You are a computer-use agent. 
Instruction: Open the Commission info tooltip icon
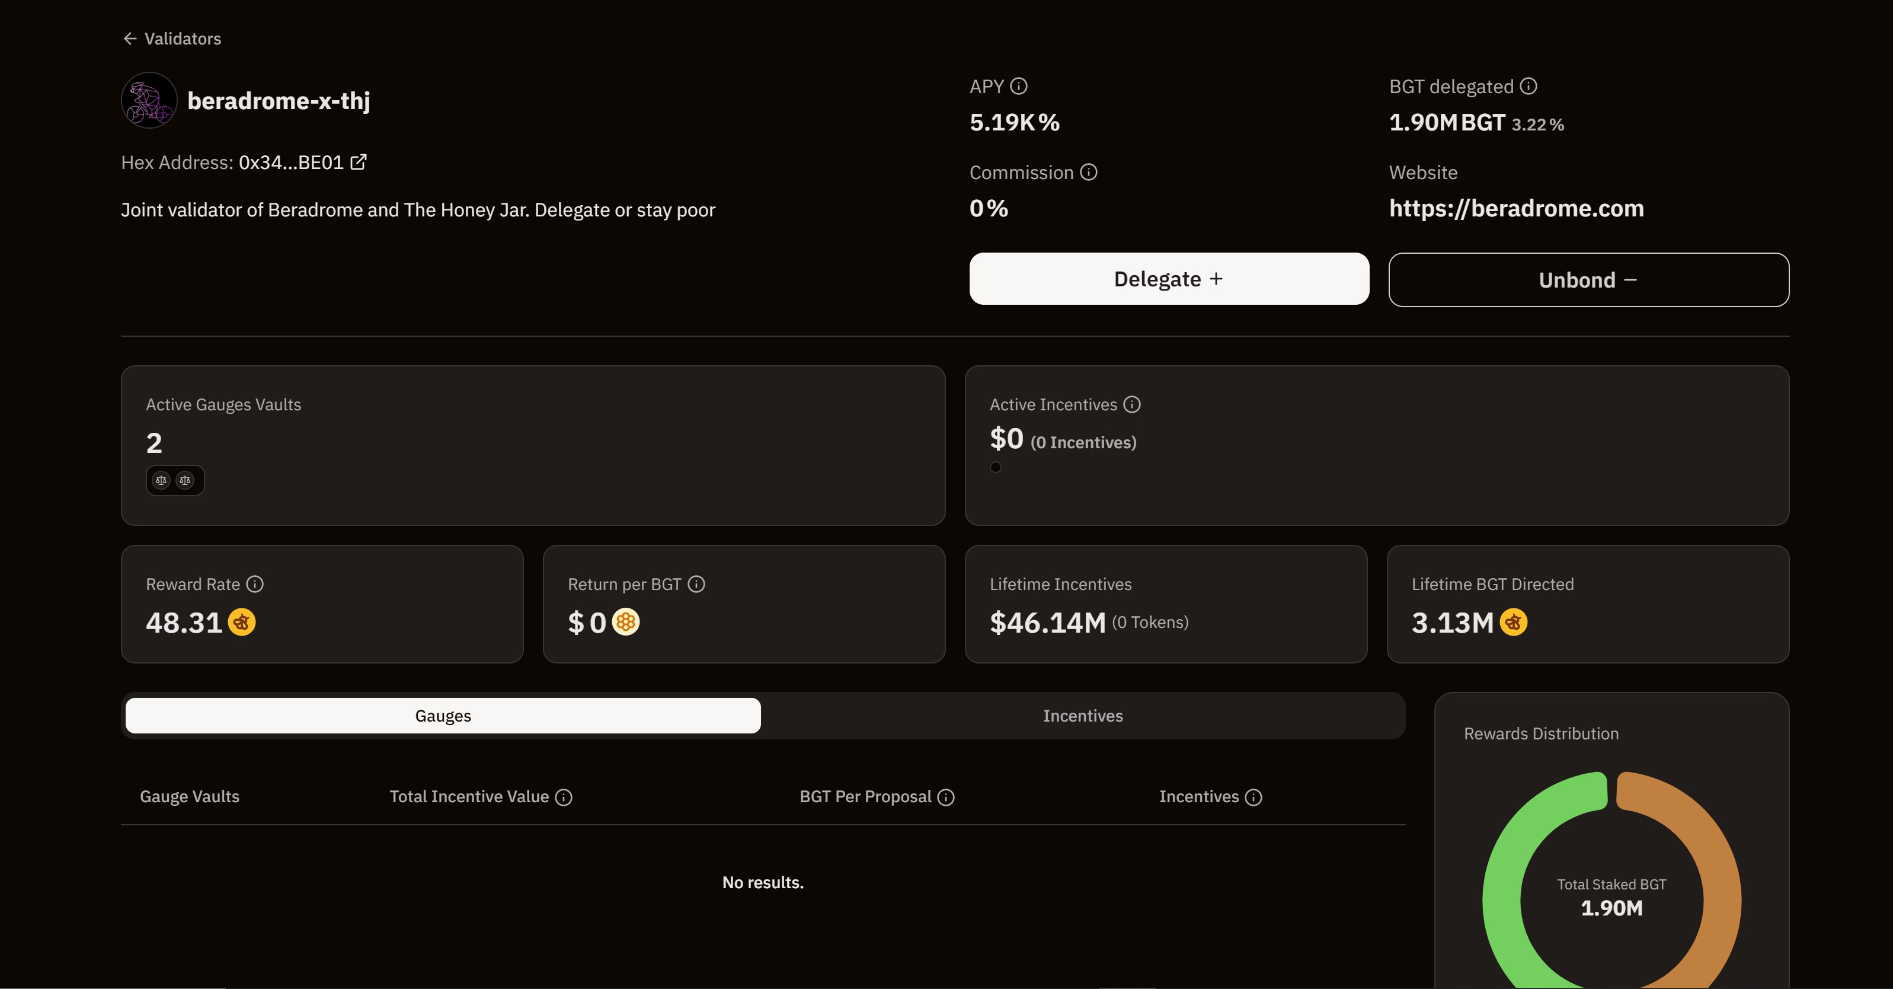point(1088,172)
